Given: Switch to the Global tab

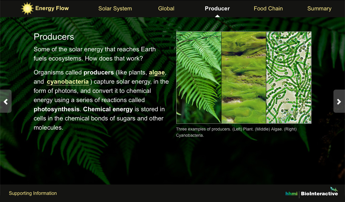Looking at the screenshot, I should tap(166, 9).
